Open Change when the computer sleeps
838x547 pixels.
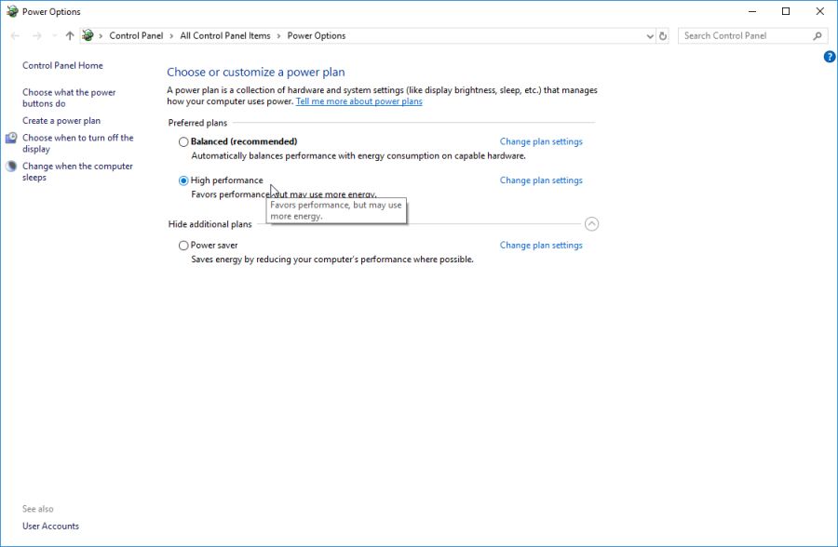tap(77, 171)
